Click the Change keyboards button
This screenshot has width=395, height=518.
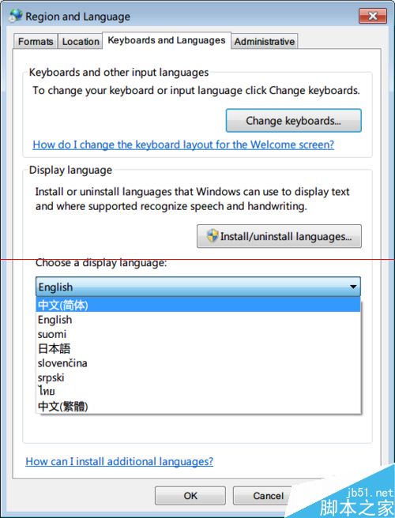pyautogui.click(x=294, y=121)
